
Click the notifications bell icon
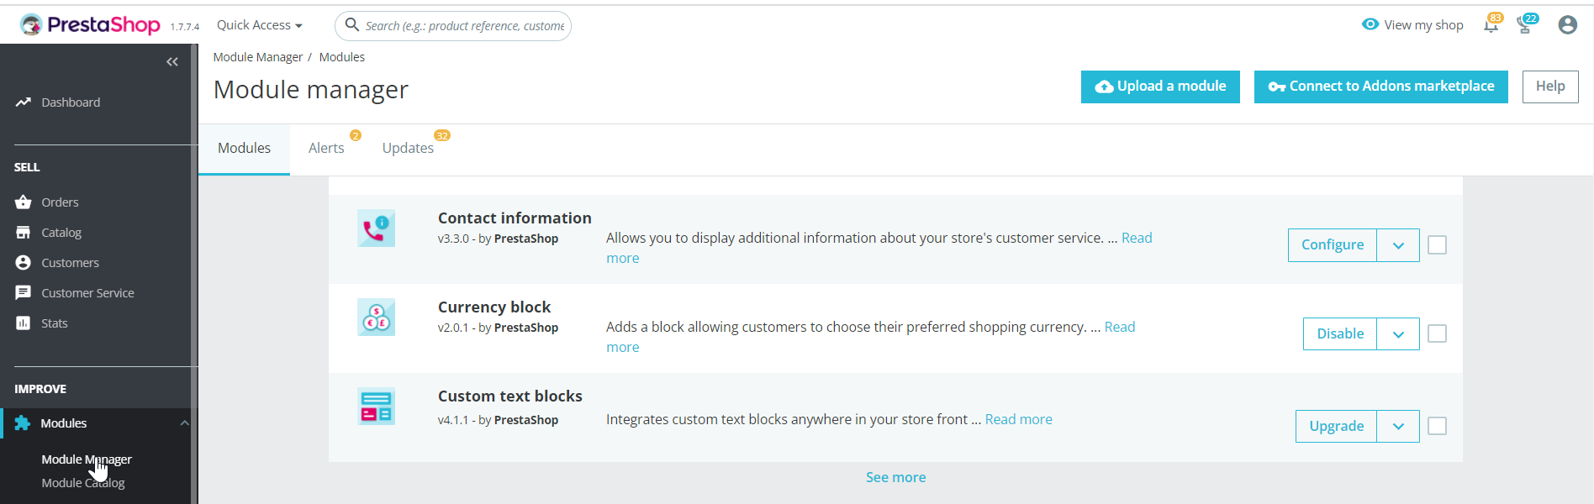pos(1491,25)
